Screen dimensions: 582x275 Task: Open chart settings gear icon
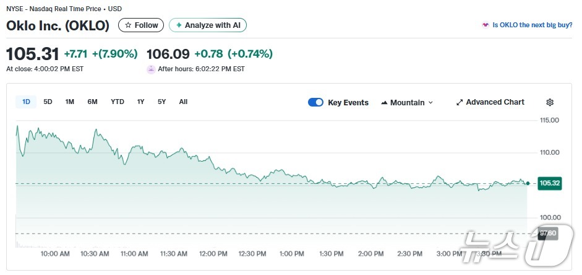pyautogui.click(x=549, y=102)
